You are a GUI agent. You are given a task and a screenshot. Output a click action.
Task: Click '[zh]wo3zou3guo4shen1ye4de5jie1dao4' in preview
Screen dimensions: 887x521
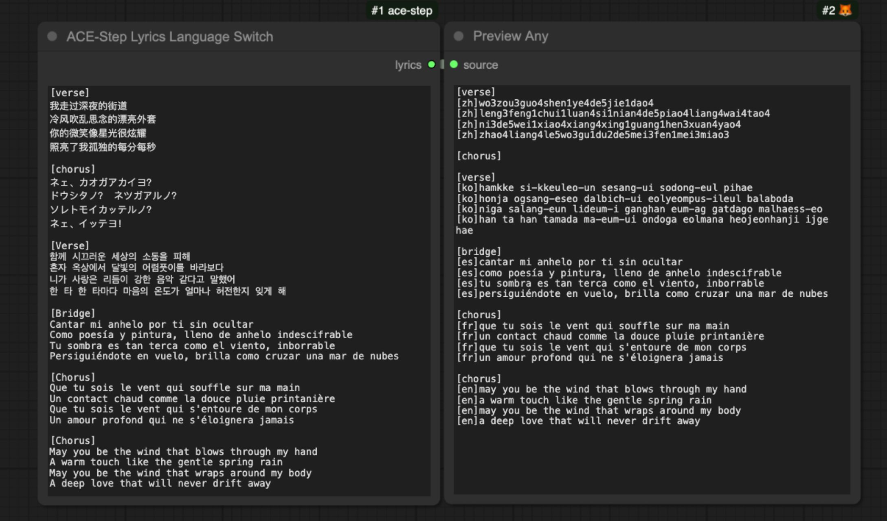coord(555,103)
